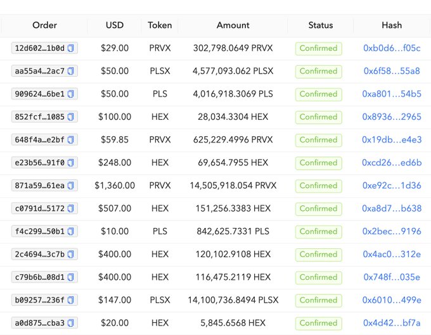Copy order ID e23b56…91f0

pyautogui.click(x=70, y=163)
